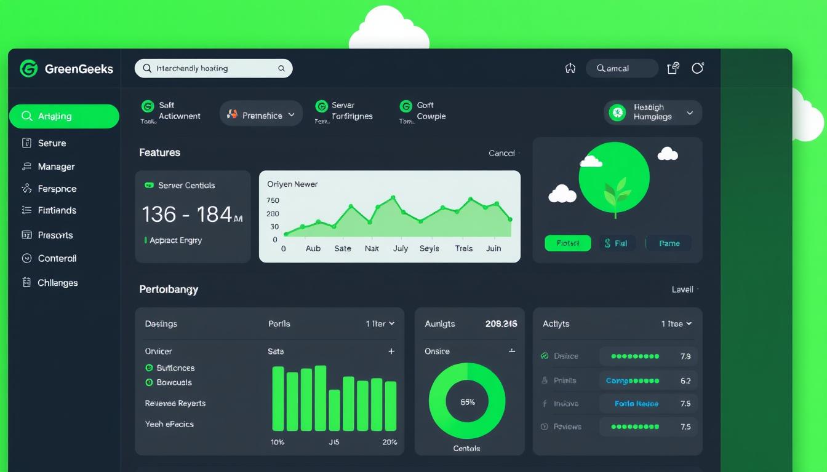Click the omcal search field
Screen dimensions: 827x472
(x=622, y=68)
